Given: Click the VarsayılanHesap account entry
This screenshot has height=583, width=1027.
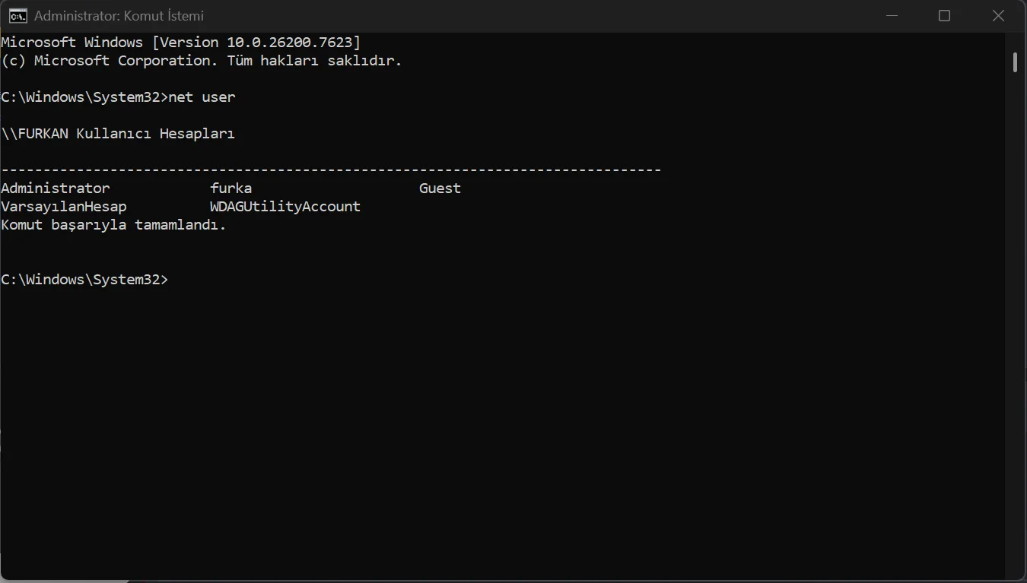Looking at the screenshot, I should click(x=64, y=207).
